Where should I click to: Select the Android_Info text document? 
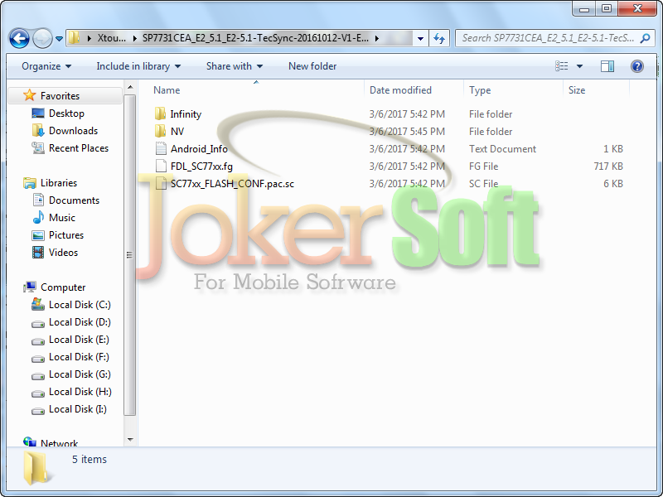[199, 149]
